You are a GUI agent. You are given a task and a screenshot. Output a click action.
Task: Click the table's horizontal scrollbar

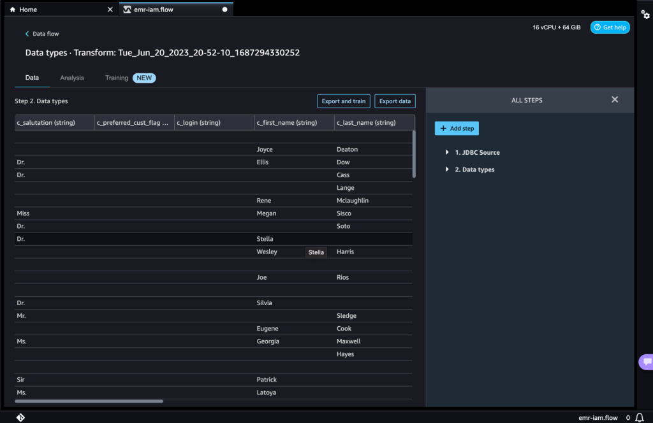pyautogui.click(x=89, y=401)
